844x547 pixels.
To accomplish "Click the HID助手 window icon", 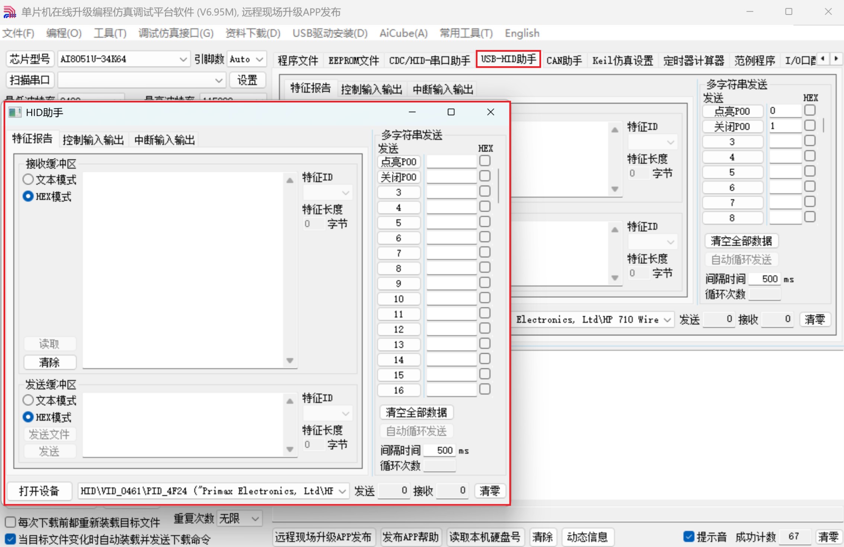I will [15, 112].
